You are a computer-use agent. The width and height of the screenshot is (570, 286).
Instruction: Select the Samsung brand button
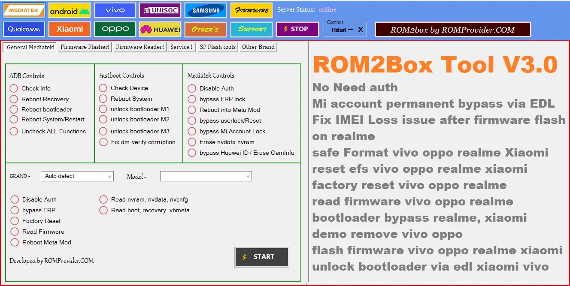(206, 10)
